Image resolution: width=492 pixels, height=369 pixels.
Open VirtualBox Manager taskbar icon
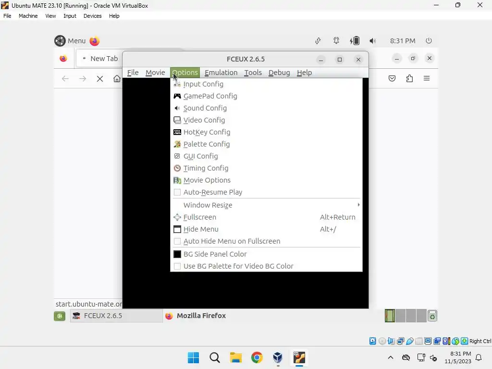pos(278,357)
